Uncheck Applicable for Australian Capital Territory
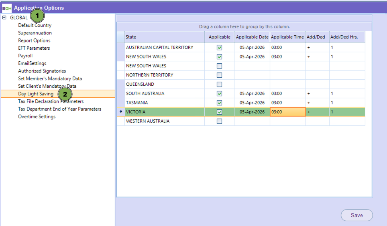This screenshot has width=387, height=226. click(x=219, y=48)
